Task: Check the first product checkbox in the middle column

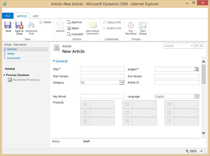Action: click(127, 104)
